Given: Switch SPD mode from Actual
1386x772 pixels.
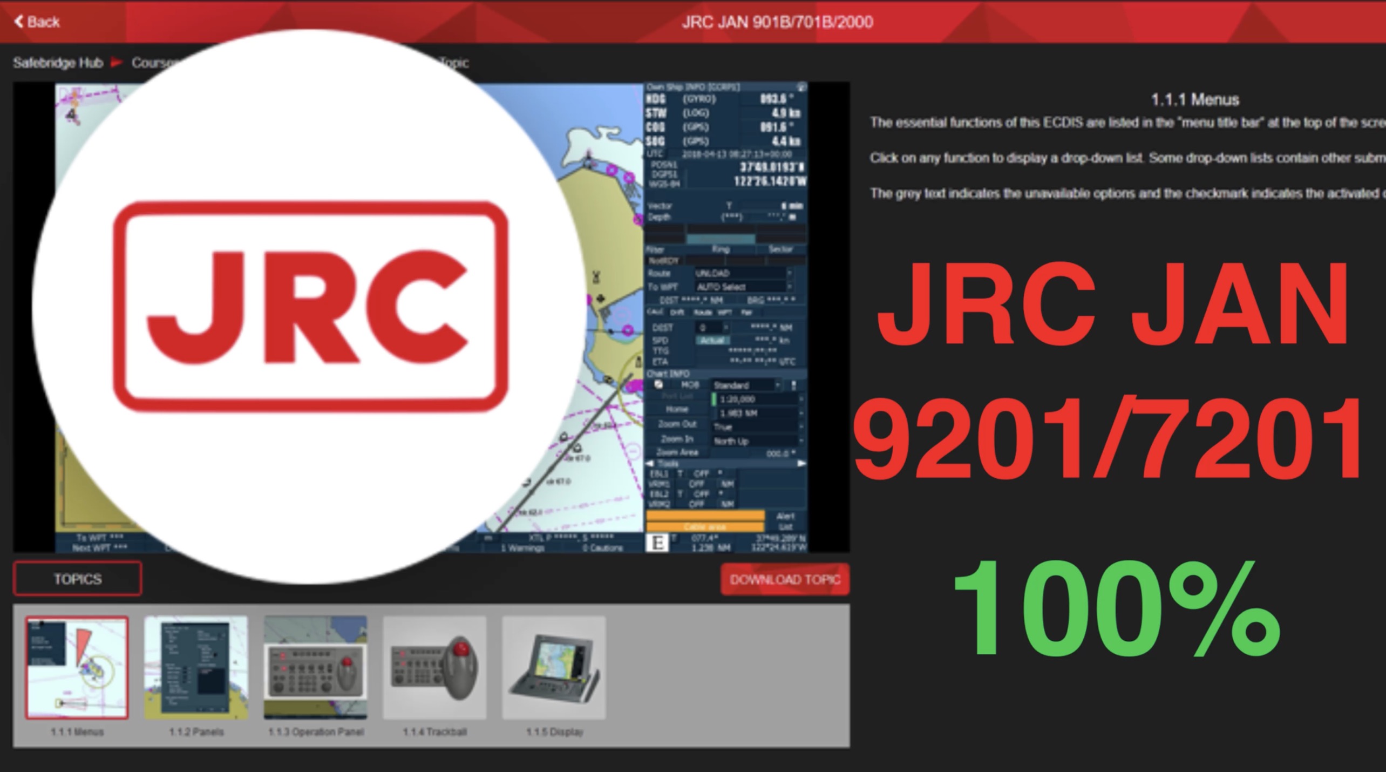Looking at the screenshot, I should tap(713, 341).
